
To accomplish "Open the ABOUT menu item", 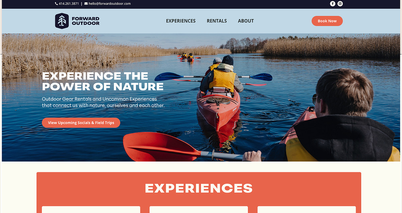I will (246, 21).
